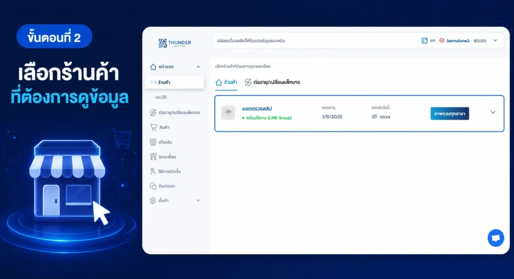Open the account dropdown arrow in header
The image size is (514, 279).
pyautogui.click(x=495, y=40)
